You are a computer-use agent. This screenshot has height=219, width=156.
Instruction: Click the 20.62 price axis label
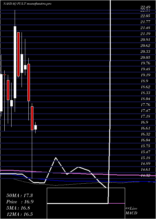pyautogui.click(x=145, y=46)
